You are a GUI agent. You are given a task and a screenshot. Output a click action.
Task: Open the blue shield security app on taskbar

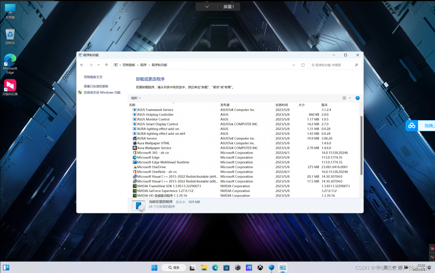point(272,268)
